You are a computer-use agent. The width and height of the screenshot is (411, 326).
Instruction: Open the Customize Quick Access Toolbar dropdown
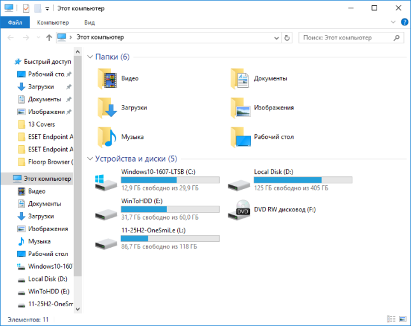(x=47, y=9)
